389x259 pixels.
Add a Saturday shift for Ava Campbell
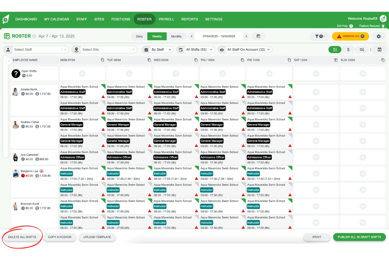pyautogui.click(x=316, y=157)
